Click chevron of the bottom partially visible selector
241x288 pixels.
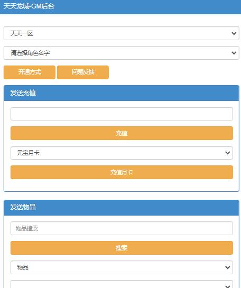click(x=228, y=286)
